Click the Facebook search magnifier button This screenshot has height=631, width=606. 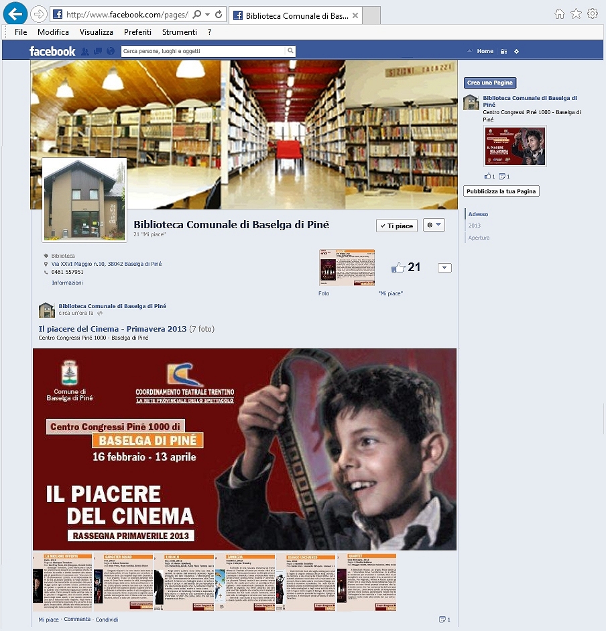pyautogui.click(x=290, y=51)
